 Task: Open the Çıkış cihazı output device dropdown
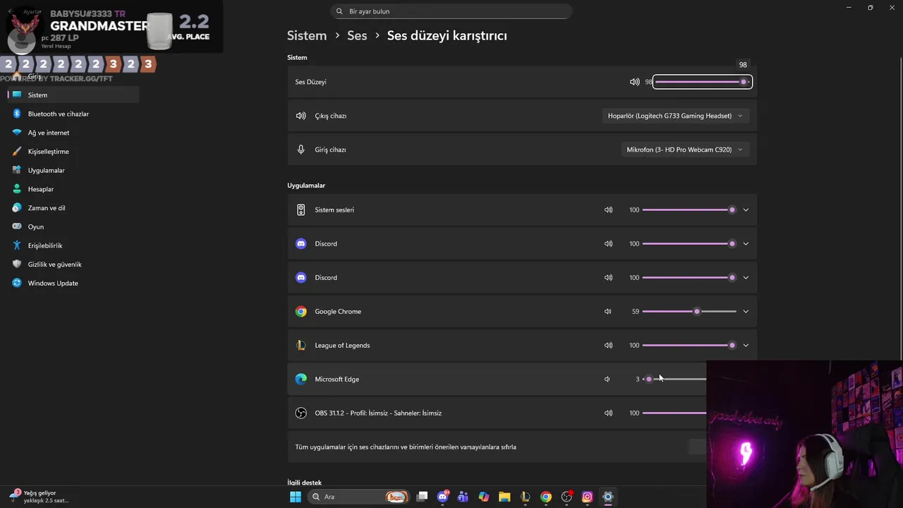(675, 116)
